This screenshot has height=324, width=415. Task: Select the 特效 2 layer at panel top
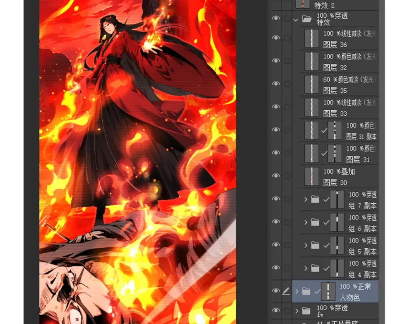[324, 5]
